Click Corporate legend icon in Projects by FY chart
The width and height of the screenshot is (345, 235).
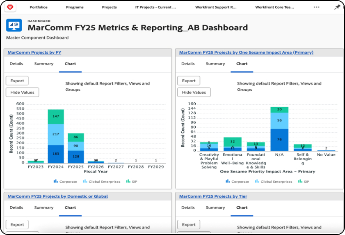pos(56,181)
